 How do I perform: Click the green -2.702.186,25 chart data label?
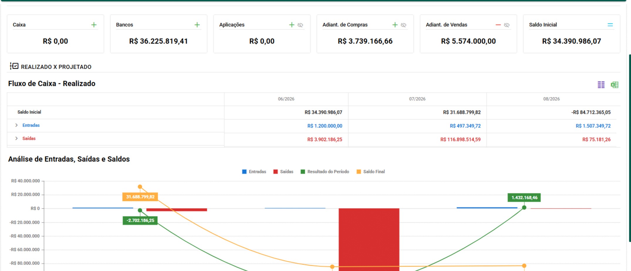(x=140, y=220)
